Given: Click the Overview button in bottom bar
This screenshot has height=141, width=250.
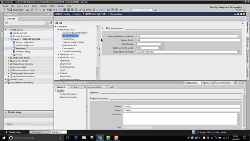Looking at the screenshot, I should (x=38, y=132).
